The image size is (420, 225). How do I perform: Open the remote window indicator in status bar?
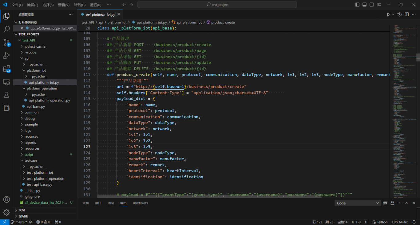click(4, 222)
